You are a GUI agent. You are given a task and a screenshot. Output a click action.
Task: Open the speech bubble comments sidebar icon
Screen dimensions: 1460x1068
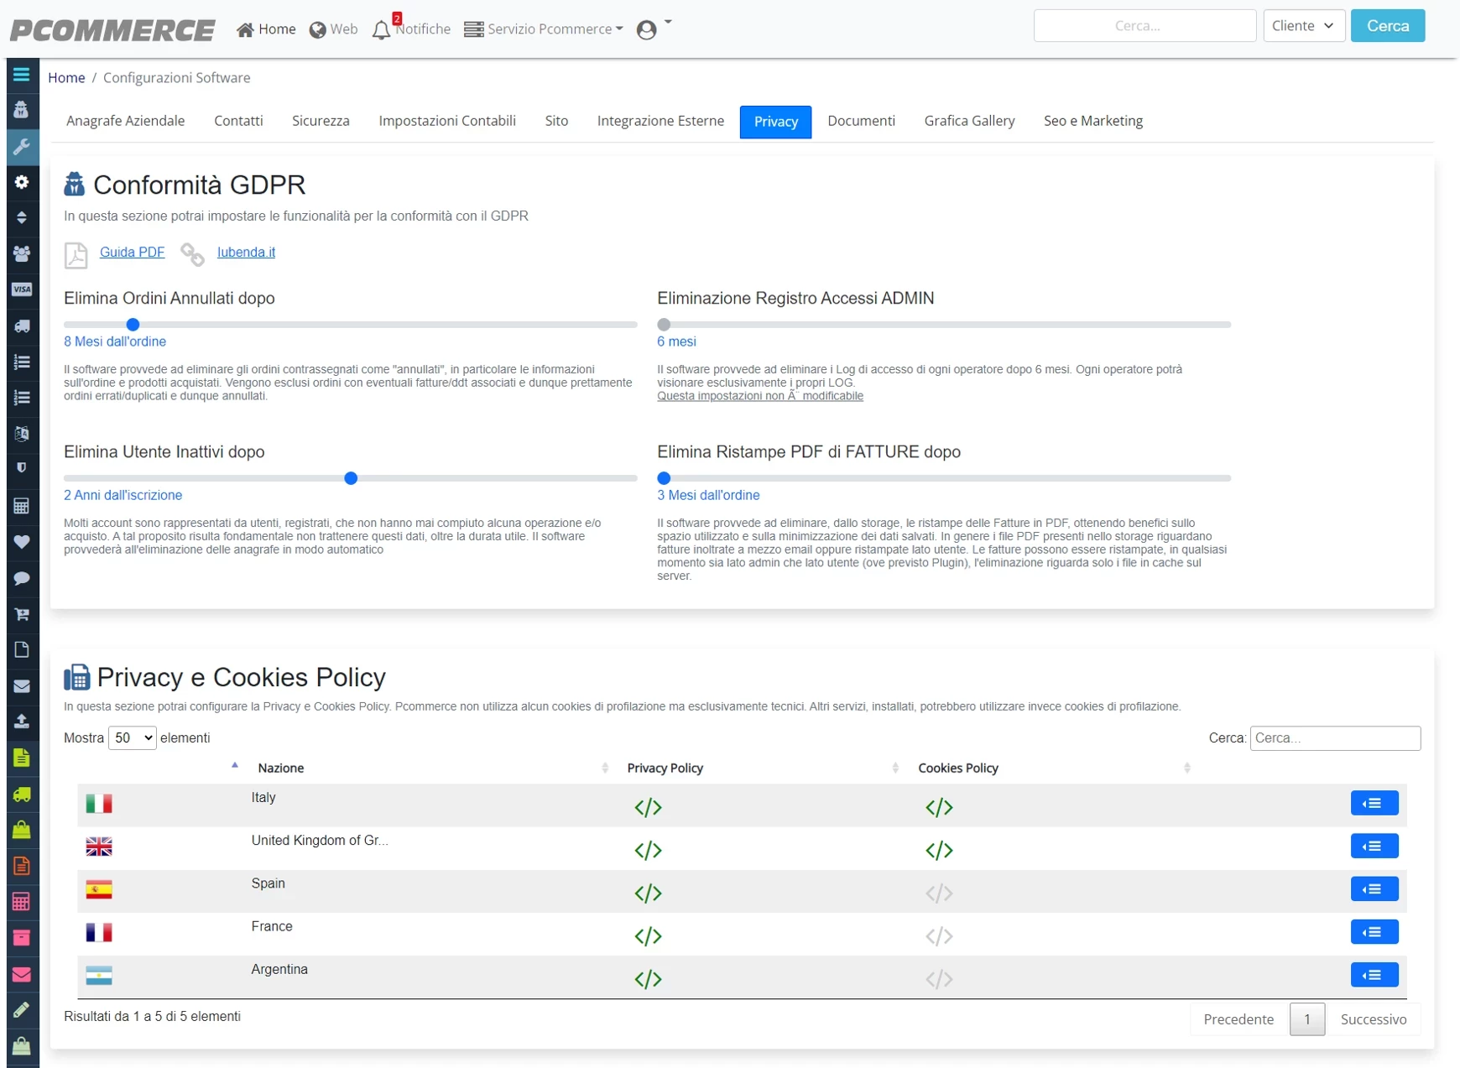22,578
